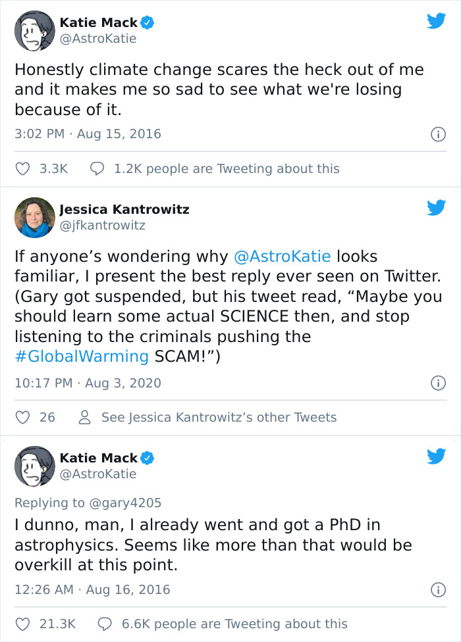Screen dimensions: 461x642
Task: Open tweet info via the circled-i on the first tweet
Action: tap(439, 134)
